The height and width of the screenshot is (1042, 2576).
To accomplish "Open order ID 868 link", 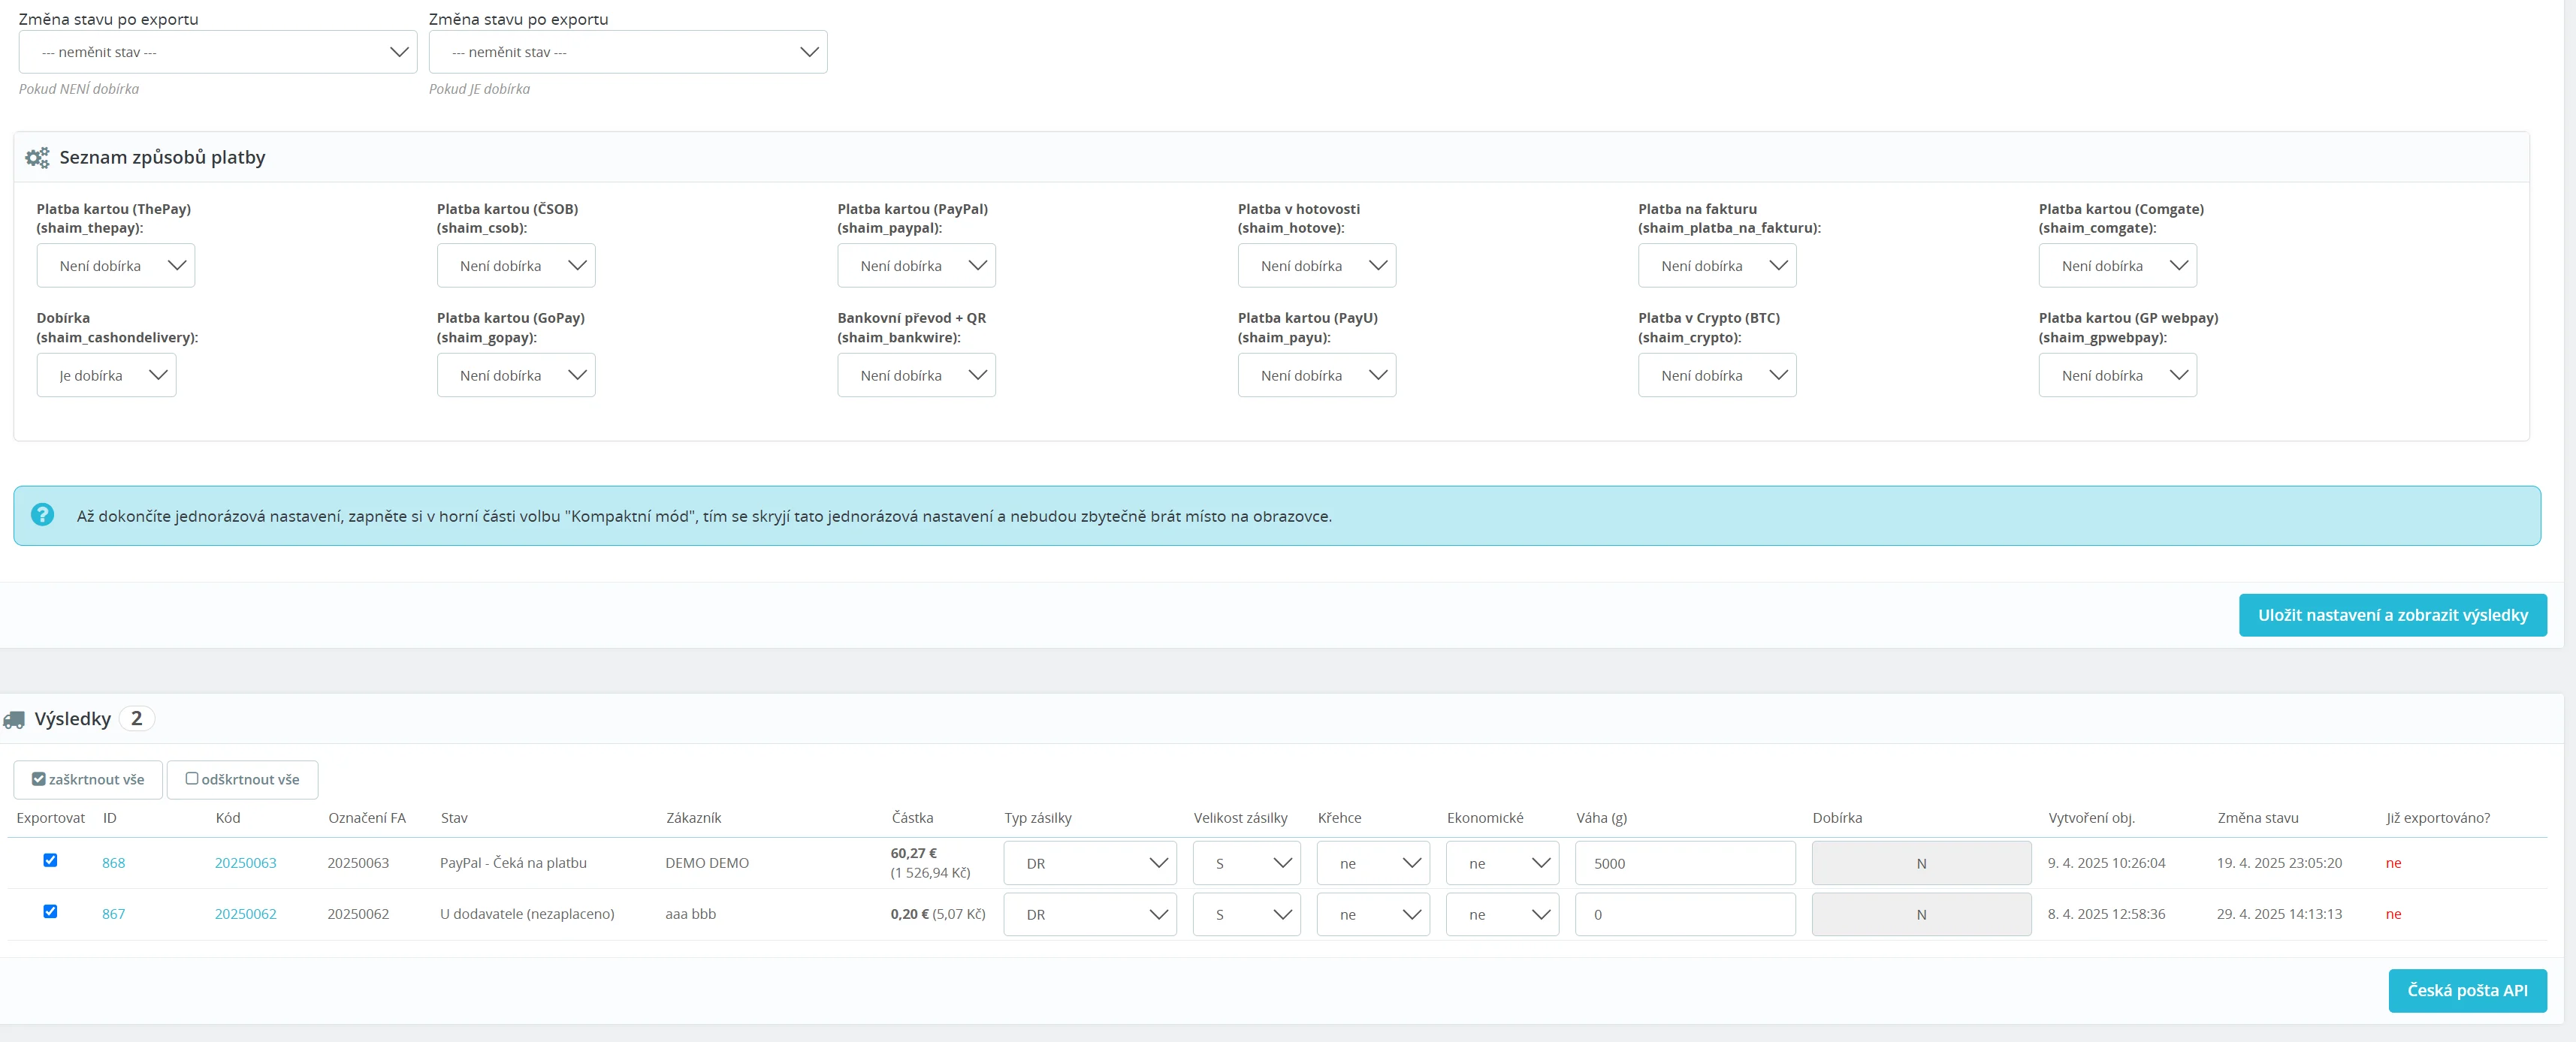I will [113, 863].
